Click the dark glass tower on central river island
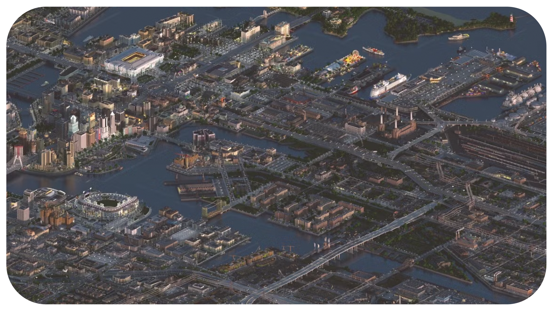 (x=203, y=137)
